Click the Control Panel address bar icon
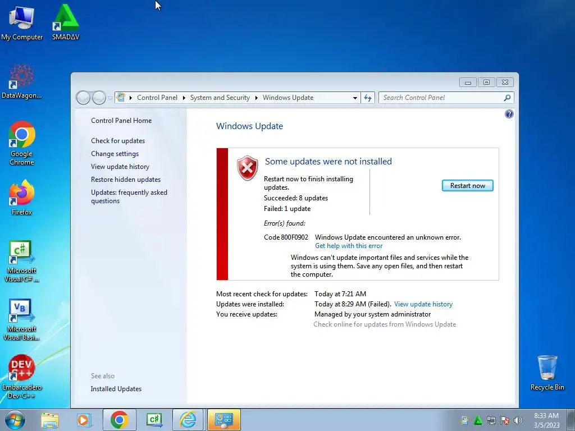575x431 pixels. 121,98
